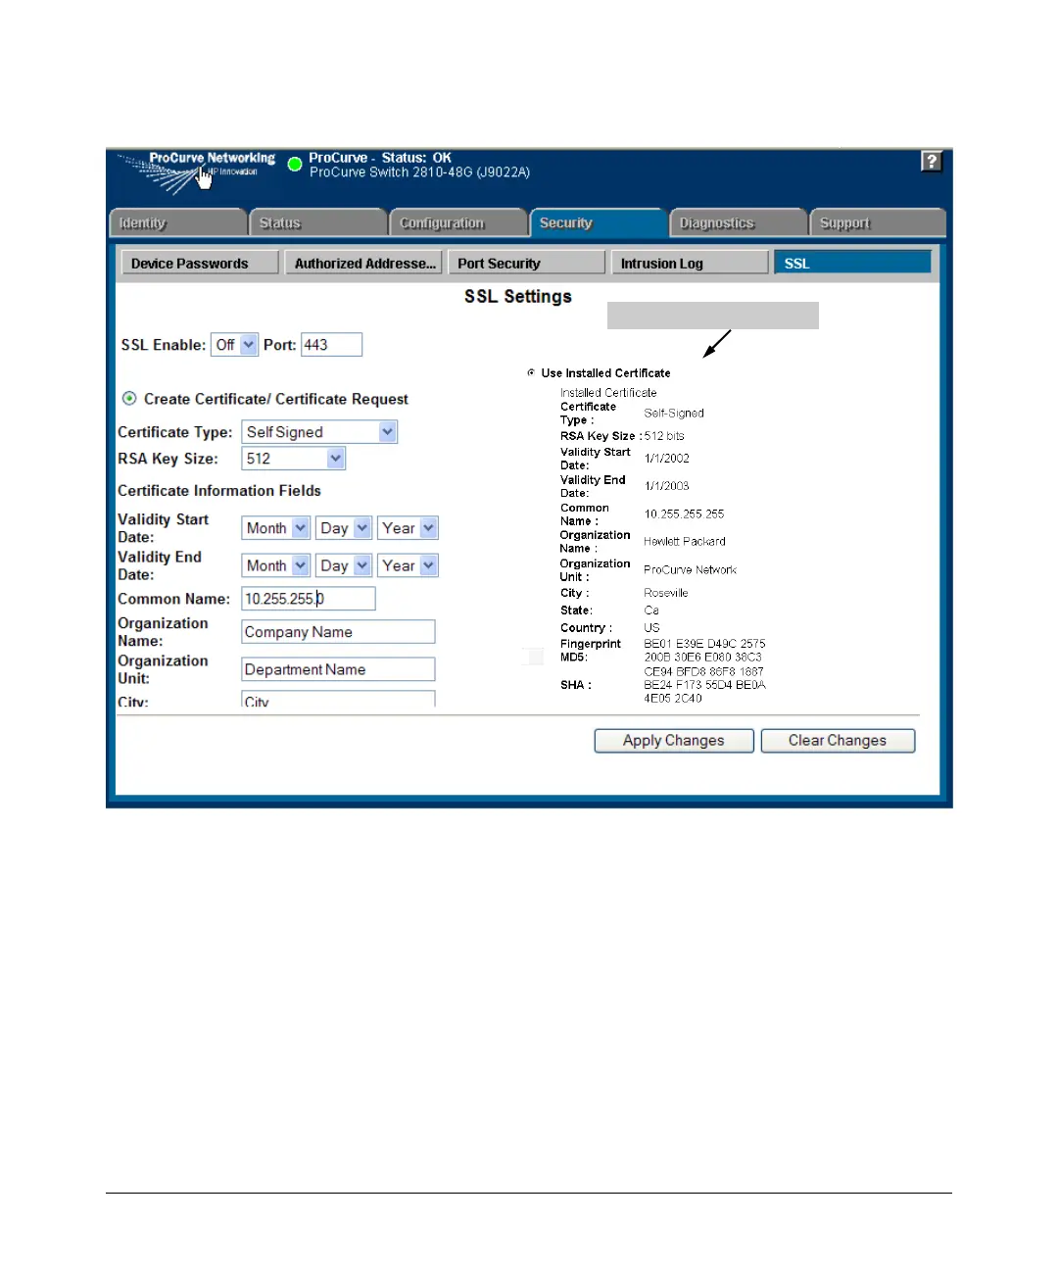The image size is (1058, 1270).
Task: Click the "512 bits" RSA key size value
Action: (664, 436)
